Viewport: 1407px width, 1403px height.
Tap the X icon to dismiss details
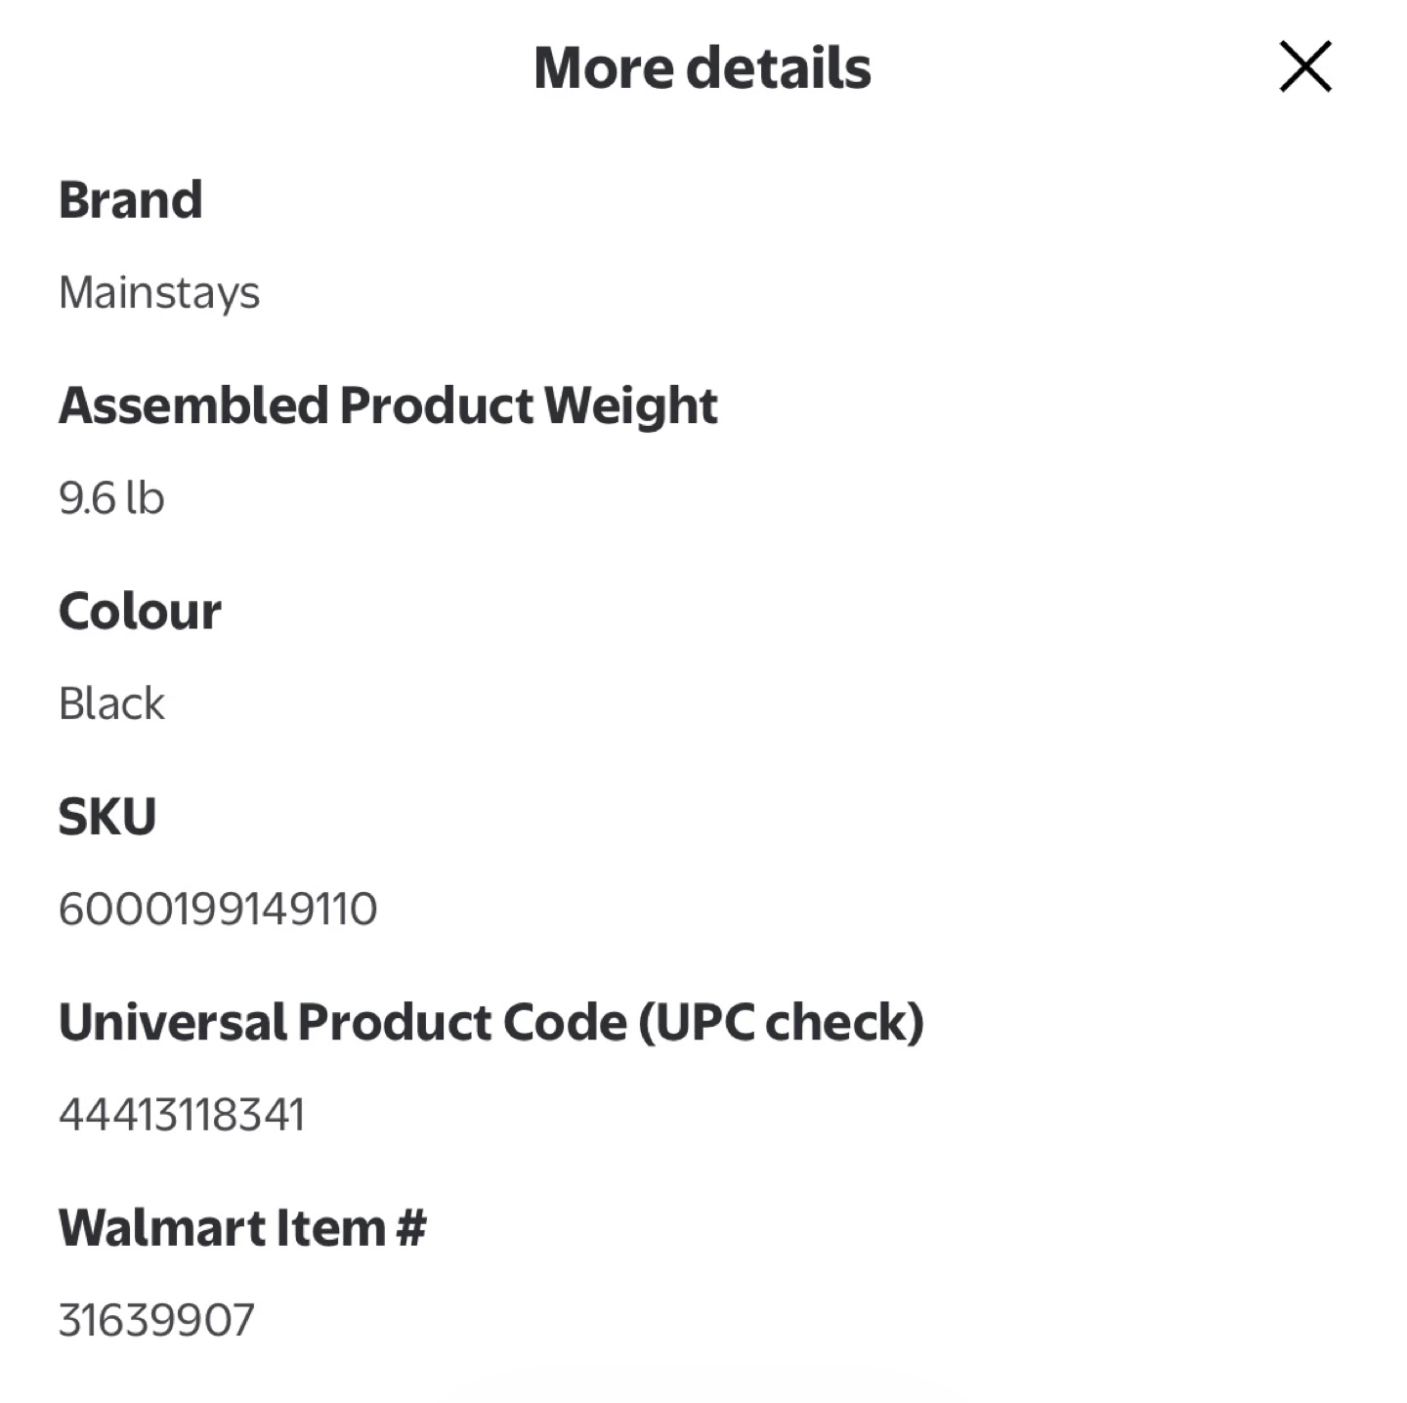click(1305, 66)
